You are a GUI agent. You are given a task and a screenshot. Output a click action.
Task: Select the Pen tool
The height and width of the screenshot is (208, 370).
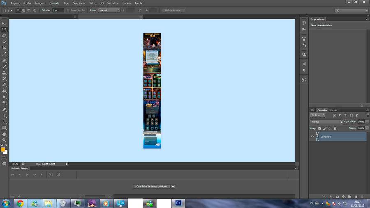click(x=4, y=109)
